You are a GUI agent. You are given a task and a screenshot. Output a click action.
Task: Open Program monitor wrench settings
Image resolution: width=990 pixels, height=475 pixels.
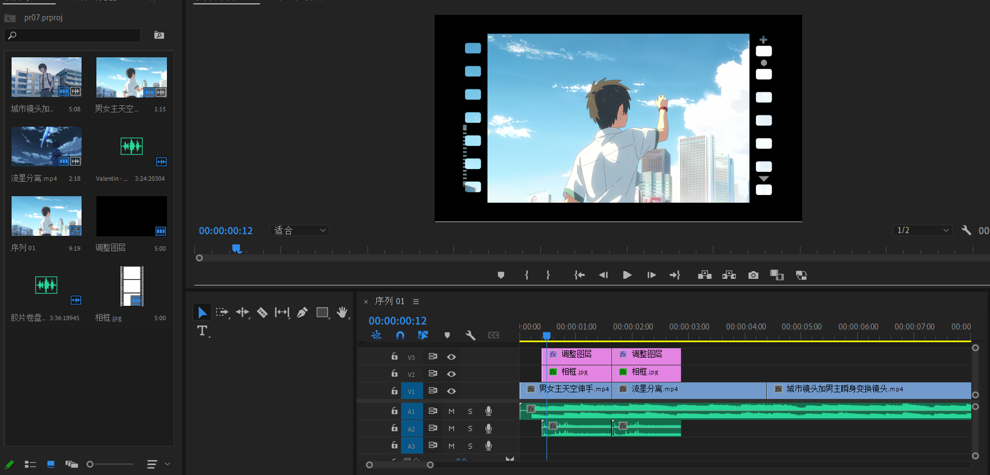966,230
